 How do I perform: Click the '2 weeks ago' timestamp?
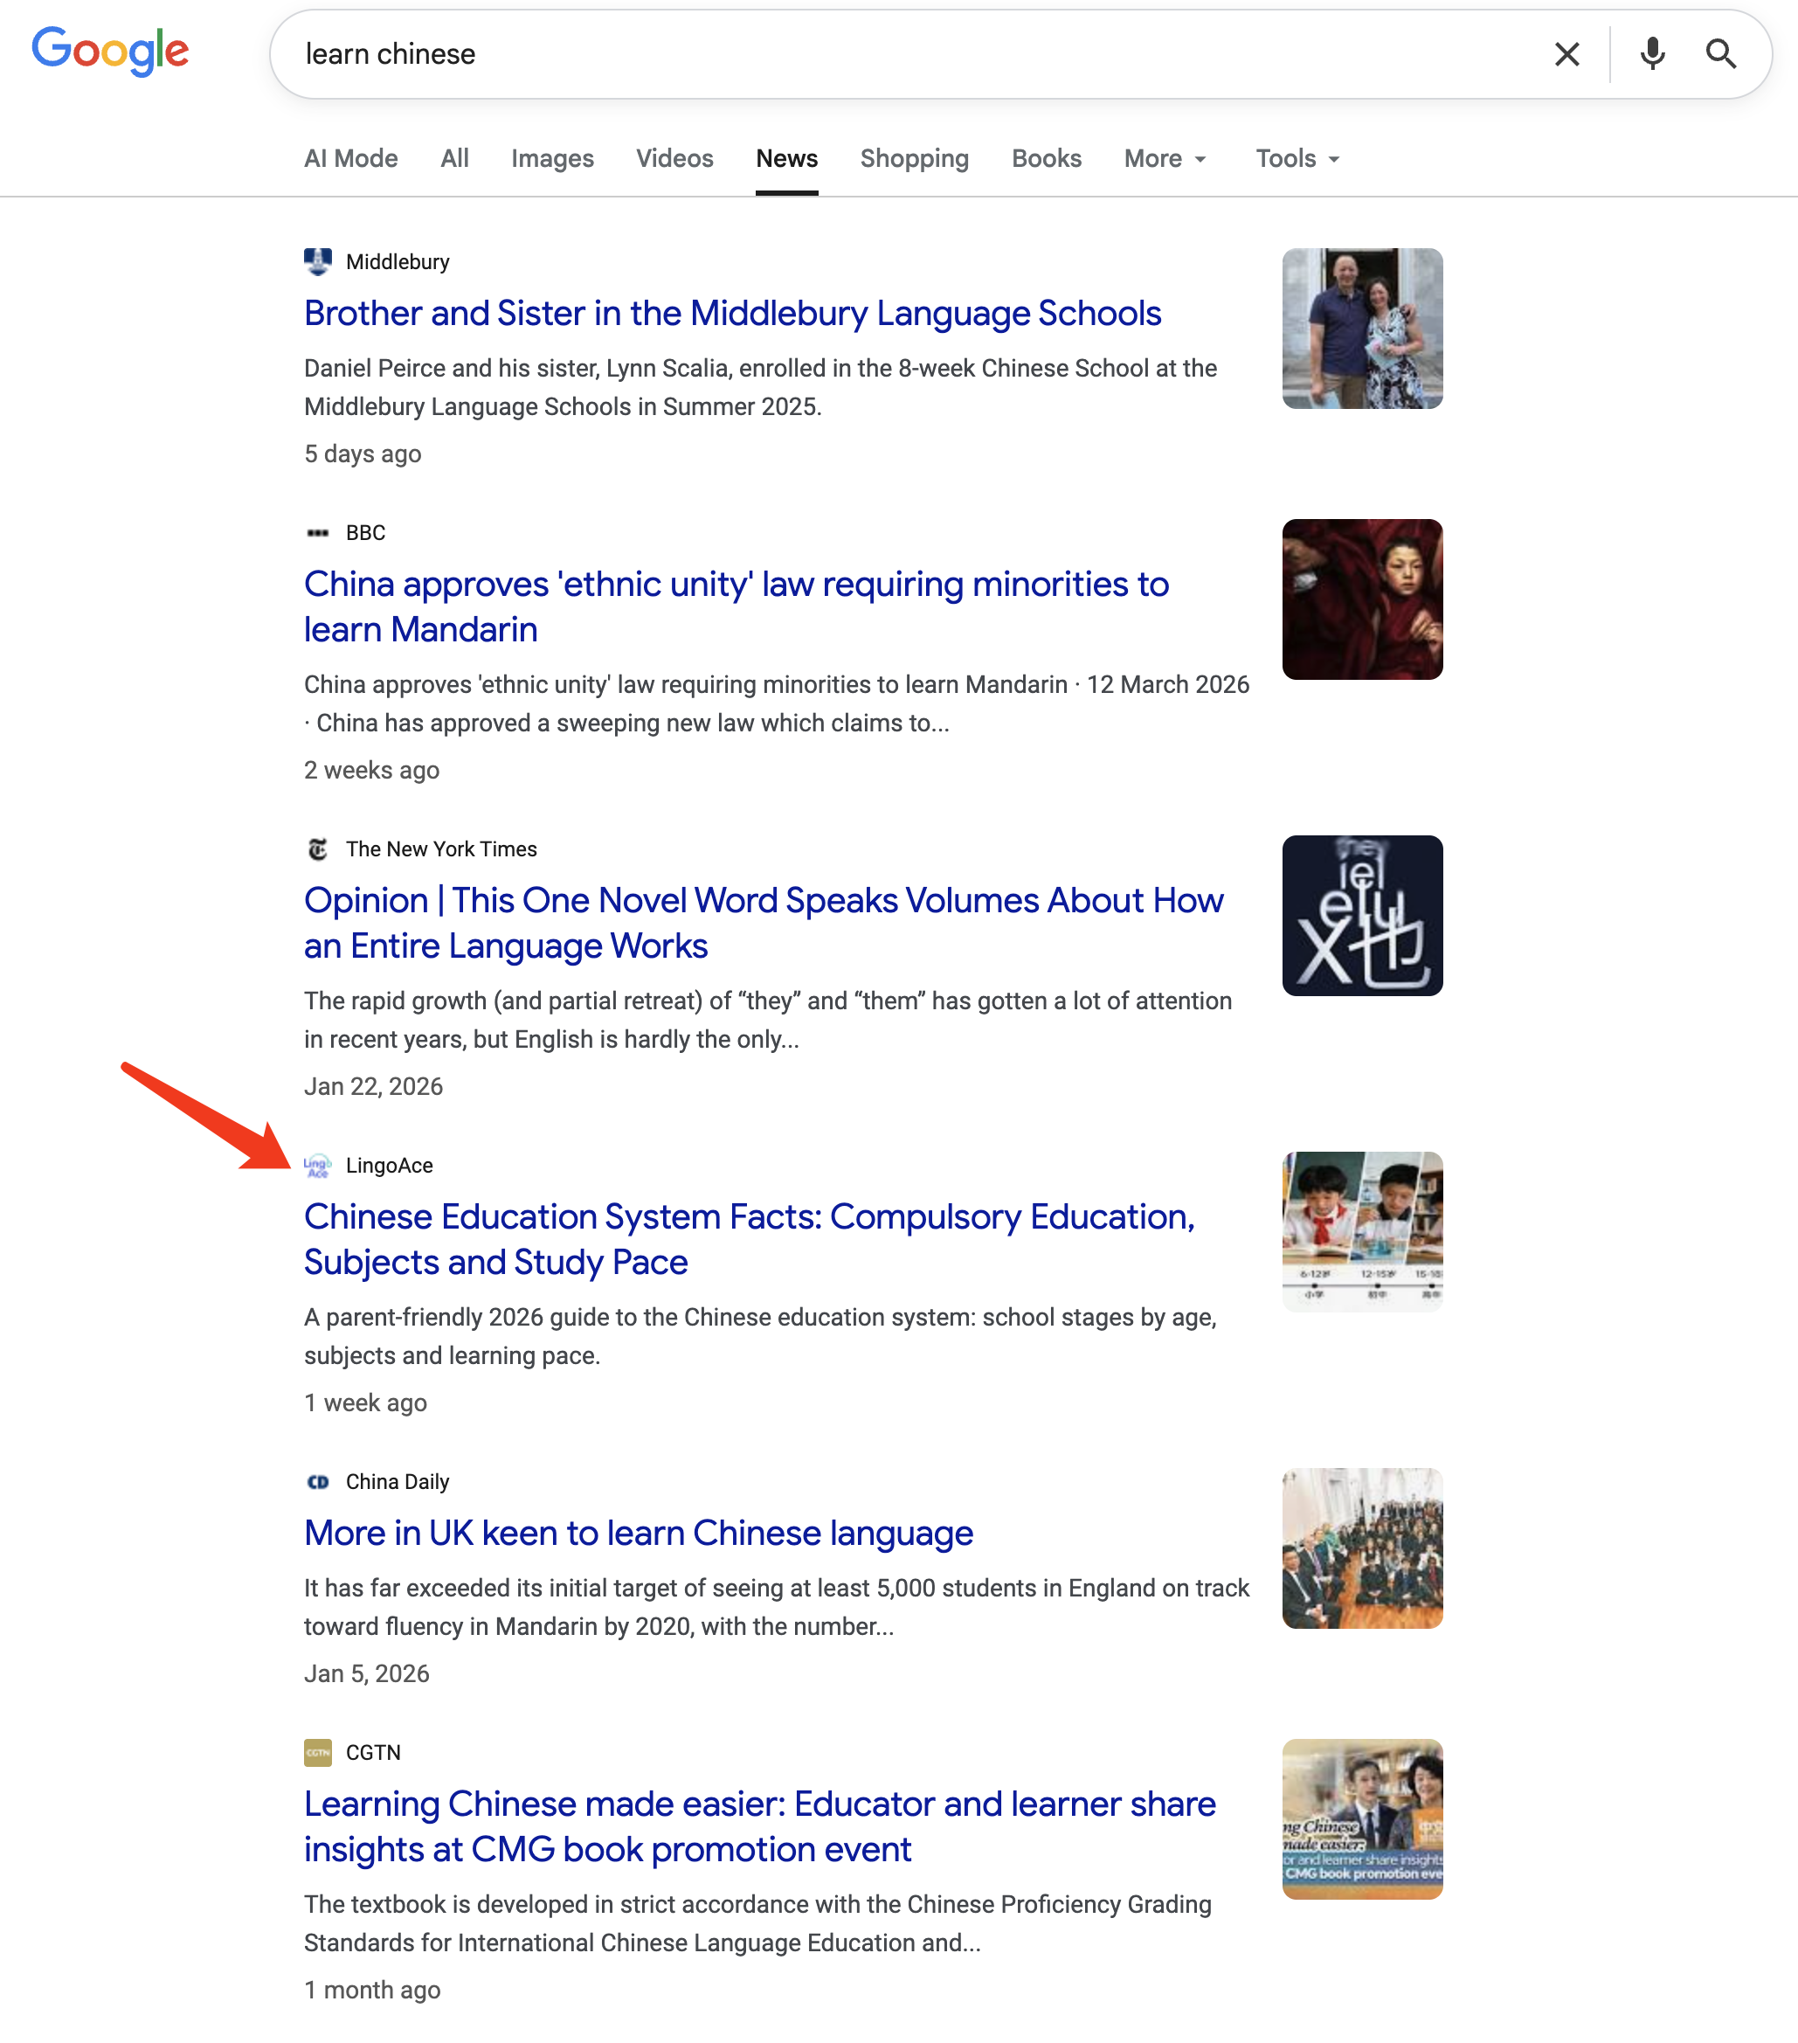(x=372, y=771)
